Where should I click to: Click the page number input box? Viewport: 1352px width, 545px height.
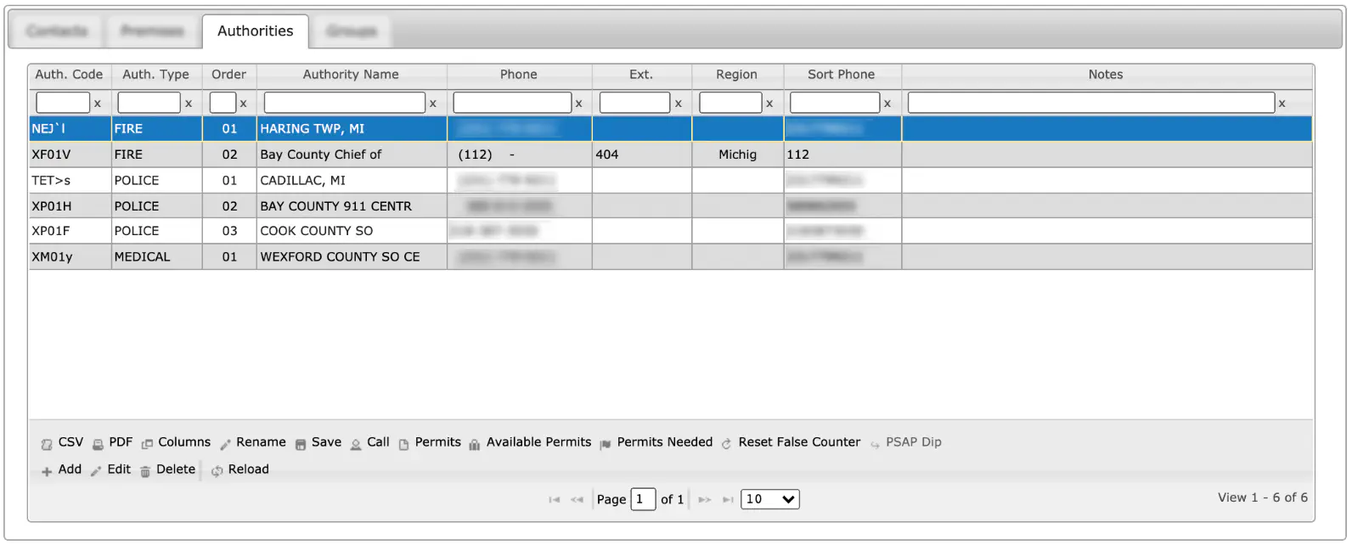point(643,499)
